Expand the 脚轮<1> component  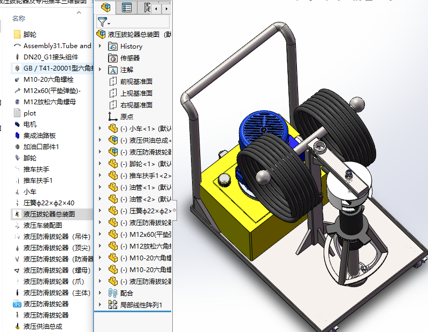click(x=100, y=164)
